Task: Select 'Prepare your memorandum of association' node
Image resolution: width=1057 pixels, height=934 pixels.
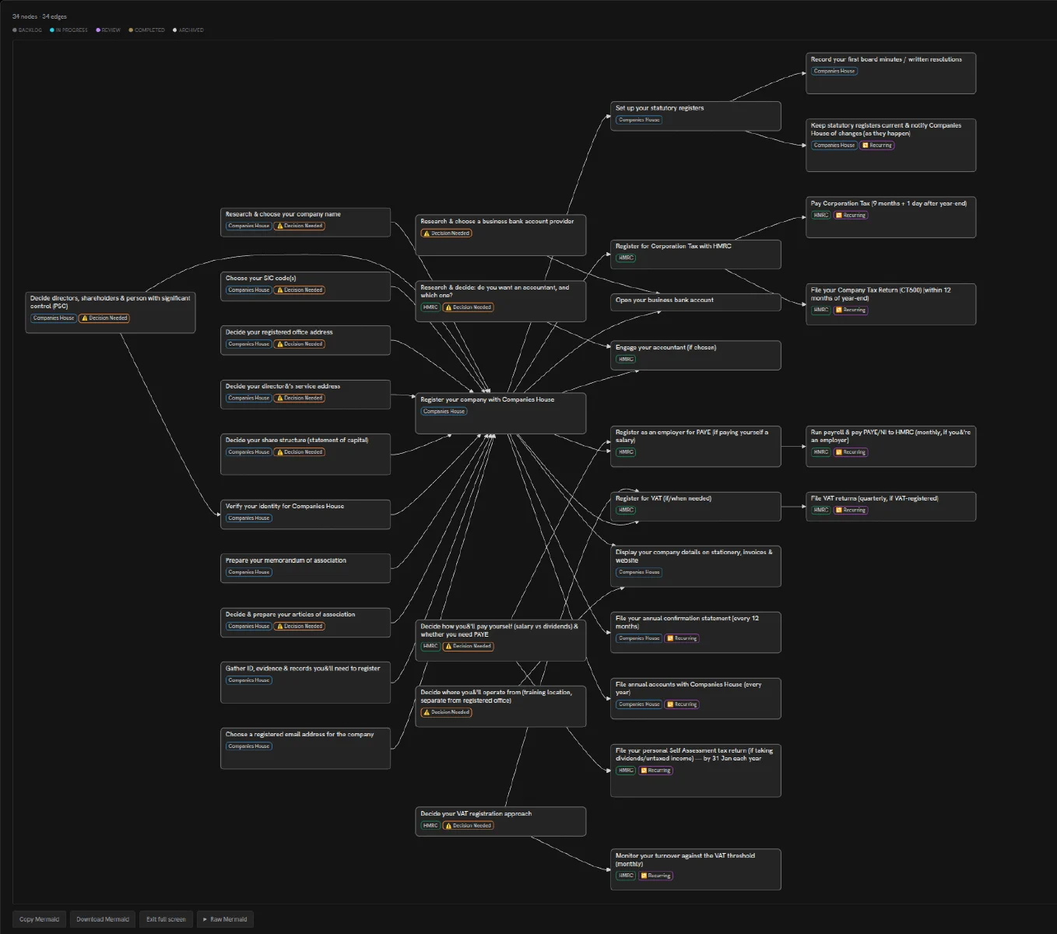Action: pyautogui.click(x=305, y=568)
